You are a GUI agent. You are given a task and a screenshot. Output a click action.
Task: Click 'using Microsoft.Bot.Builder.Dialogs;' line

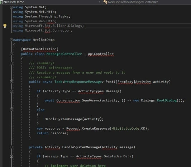[x=48, y=26]
